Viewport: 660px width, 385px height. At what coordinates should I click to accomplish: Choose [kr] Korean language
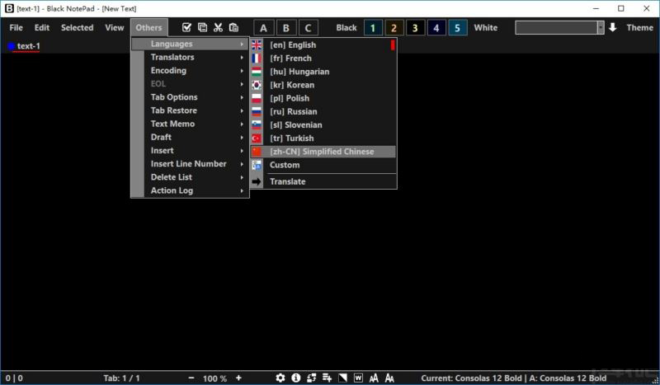(x=323, y=85)
